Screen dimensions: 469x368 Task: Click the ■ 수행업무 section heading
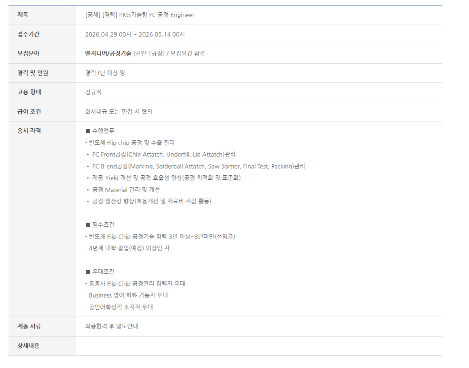(100, 131)
